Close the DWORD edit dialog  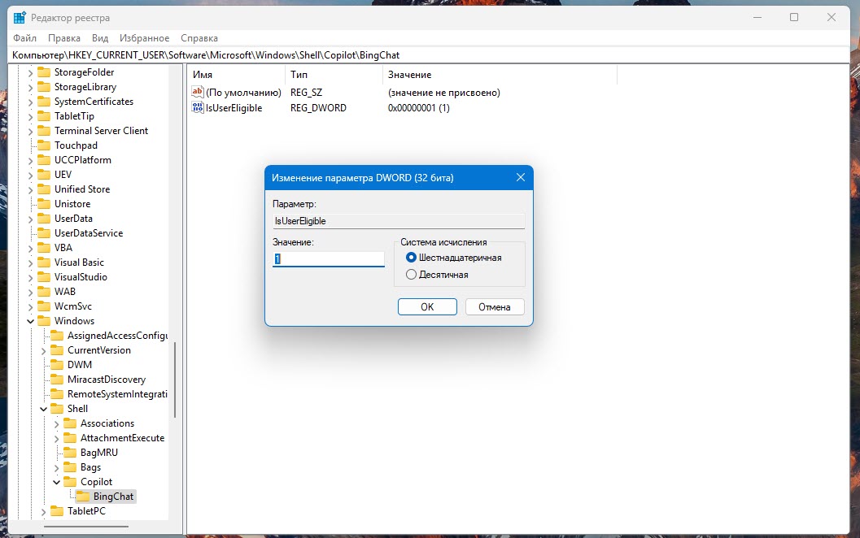coord(521,177)
